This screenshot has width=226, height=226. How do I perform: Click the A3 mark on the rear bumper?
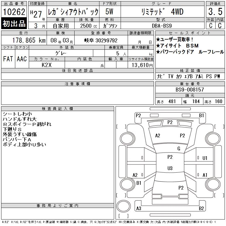click(x=139, y=208)
